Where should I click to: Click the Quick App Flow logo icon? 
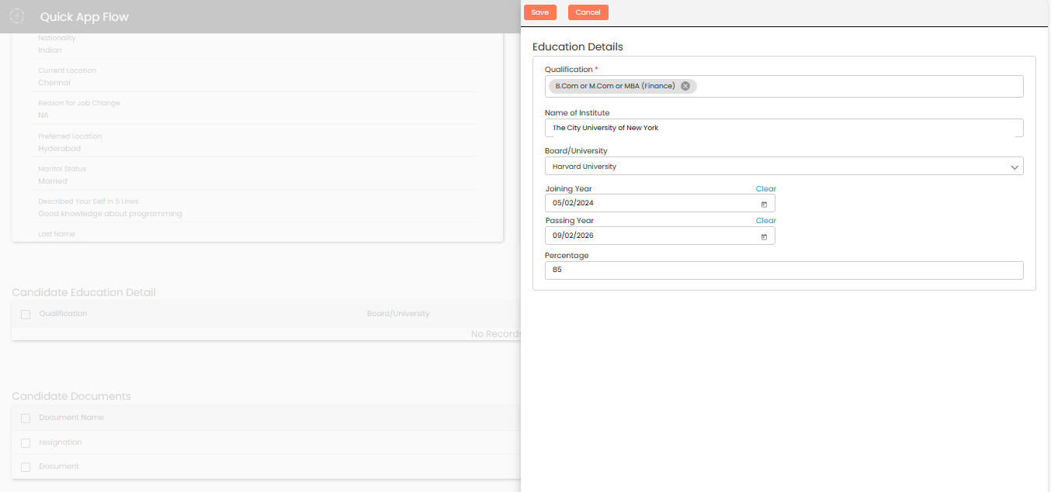(17, 16)
